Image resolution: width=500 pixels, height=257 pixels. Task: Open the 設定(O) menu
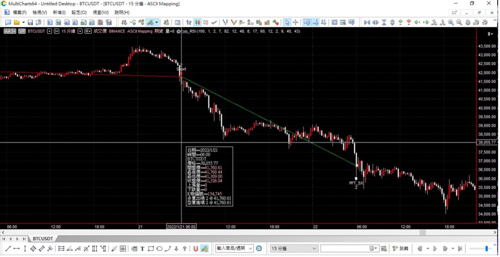tap(79, 13)
